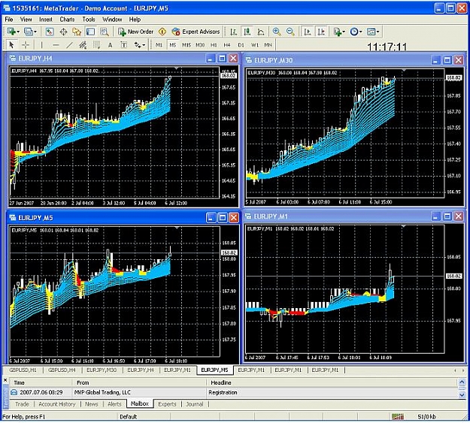
Task: Select the trendline drawing tool
Action: click(x=69, y=45)
